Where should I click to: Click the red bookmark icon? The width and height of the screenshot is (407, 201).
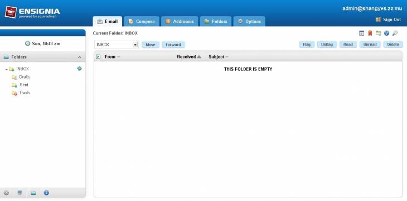(x=370, y=33)
